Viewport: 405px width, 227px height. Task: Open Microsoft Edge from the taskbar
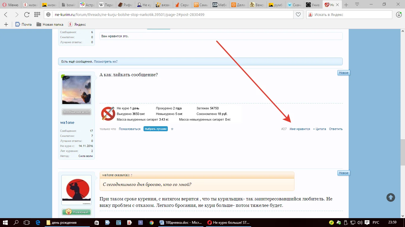click(x=38, y=222)
